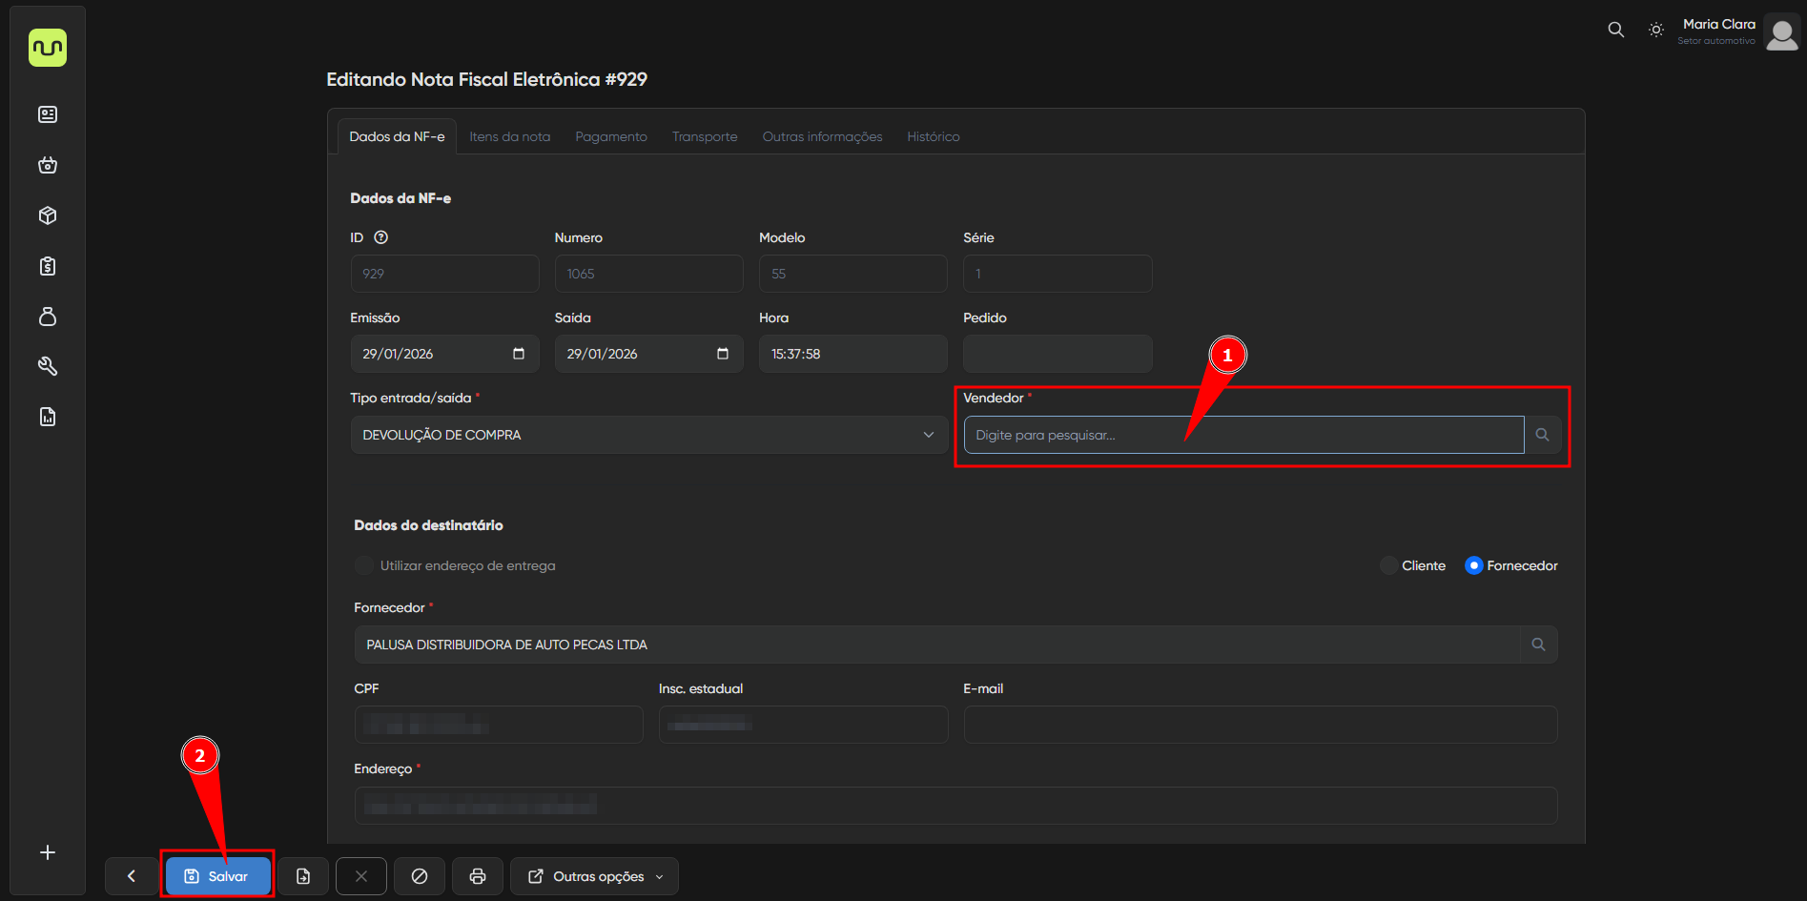Select the Cliente radio option
Viewport: 1807px width, 901px height.
[1389, 565]
